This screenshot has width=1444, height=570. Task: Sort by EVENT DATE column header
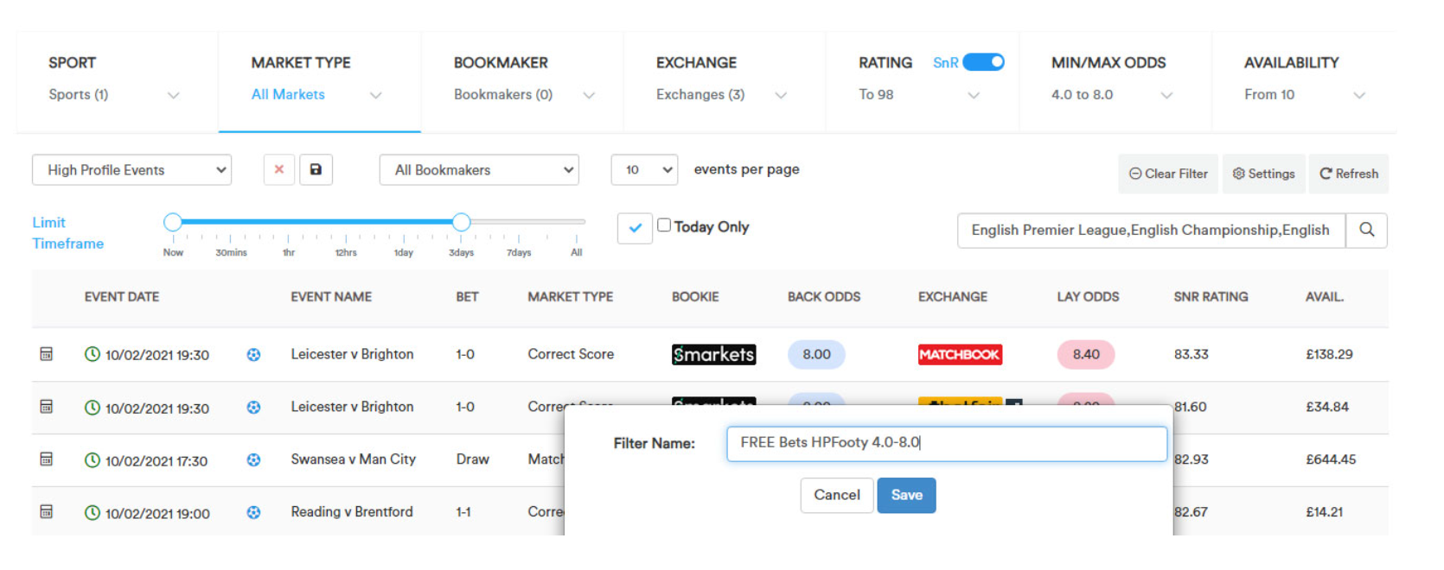pos(122,297)
